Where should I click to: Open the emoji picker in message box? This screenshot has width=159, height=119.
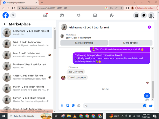point(145,106)
